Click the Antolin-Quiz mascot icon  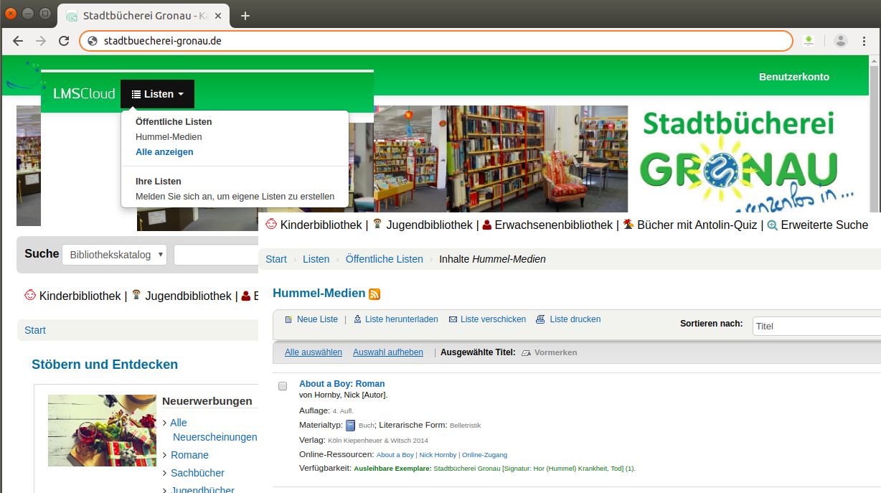[628, 225]
